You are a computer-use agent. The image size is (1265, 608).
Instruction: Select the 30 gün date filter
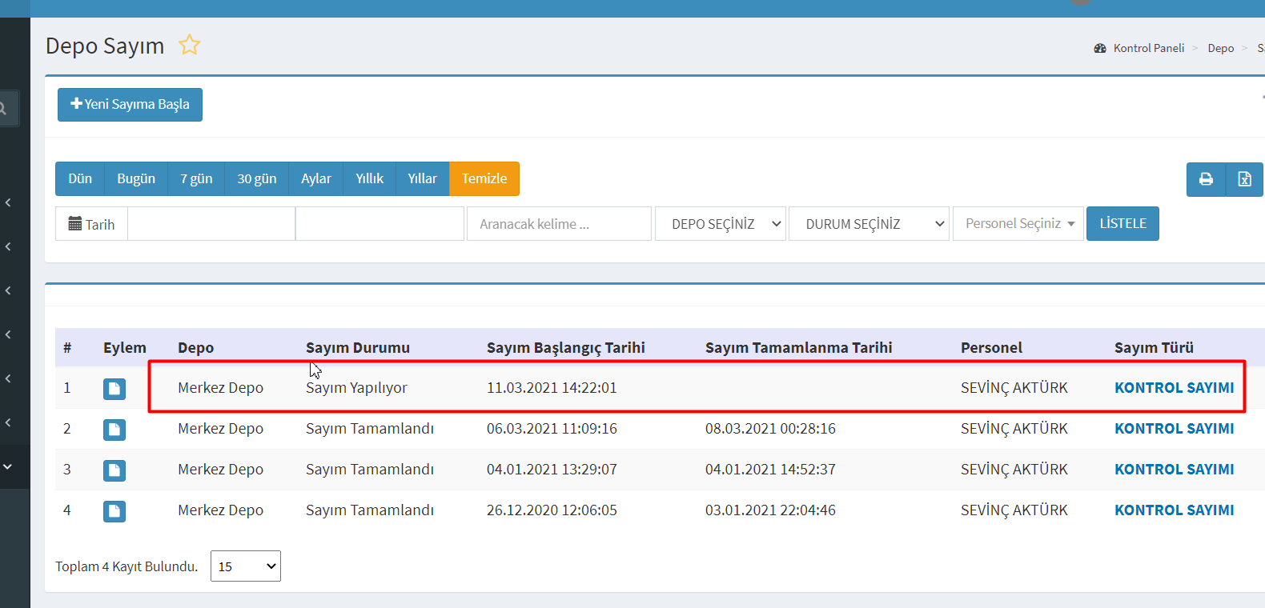pos(256,179)
